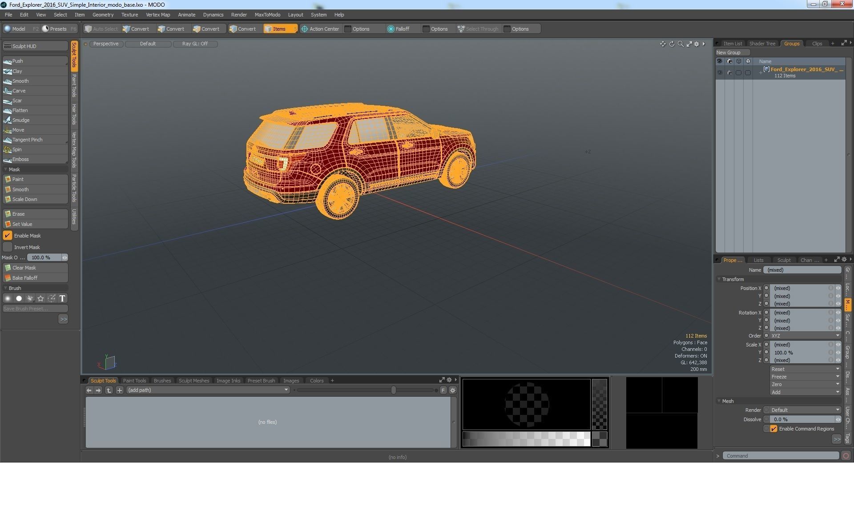Open the Geometry menu
This screenshot has width=854, height=515.
pyautogui.click(x=103, y=15)
